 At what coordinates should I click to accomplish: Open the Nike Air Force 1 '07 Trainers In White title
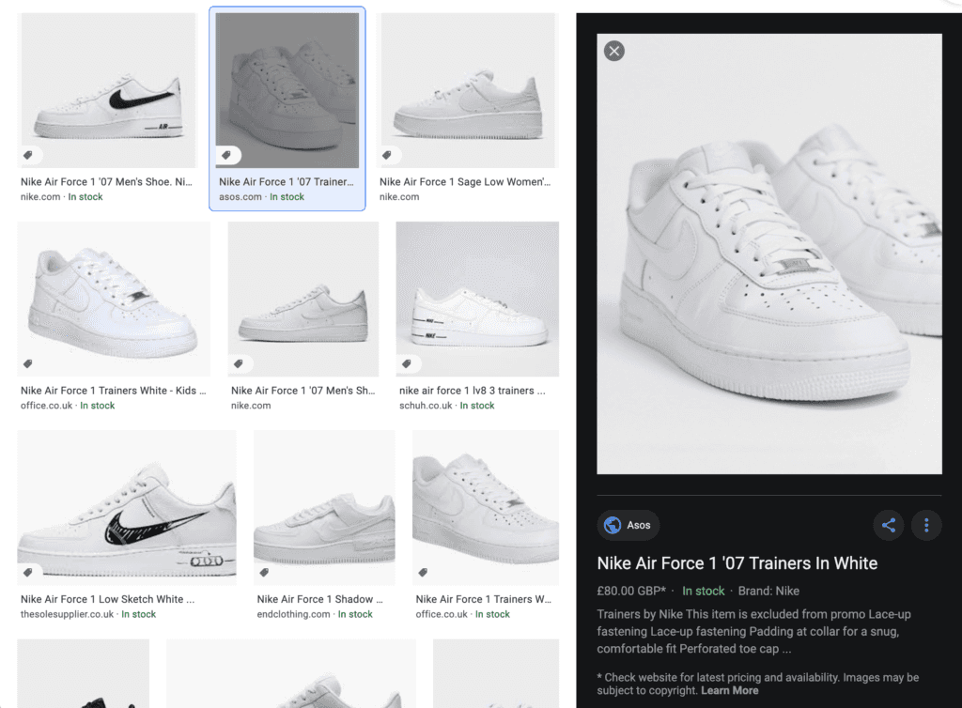[x=737, y=562]
